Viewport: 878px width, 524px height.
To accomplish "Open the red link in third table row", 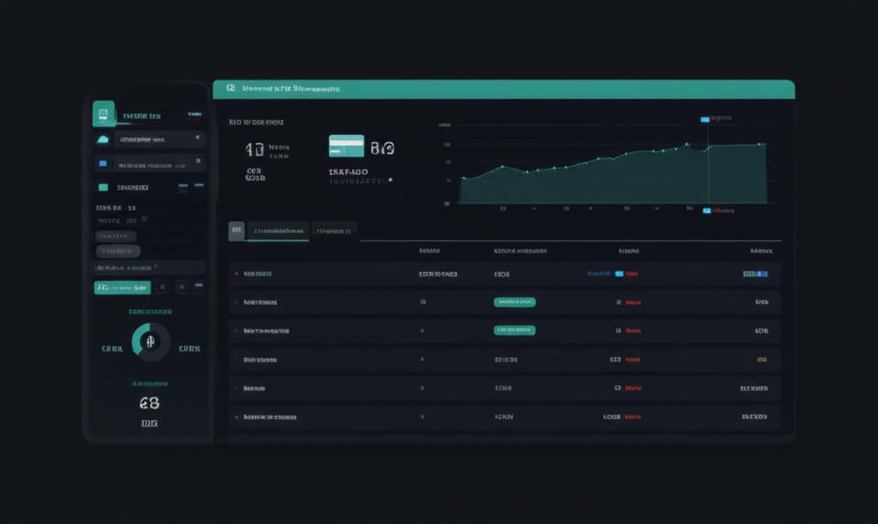I will pyautogui.click(x=633, y=330).
